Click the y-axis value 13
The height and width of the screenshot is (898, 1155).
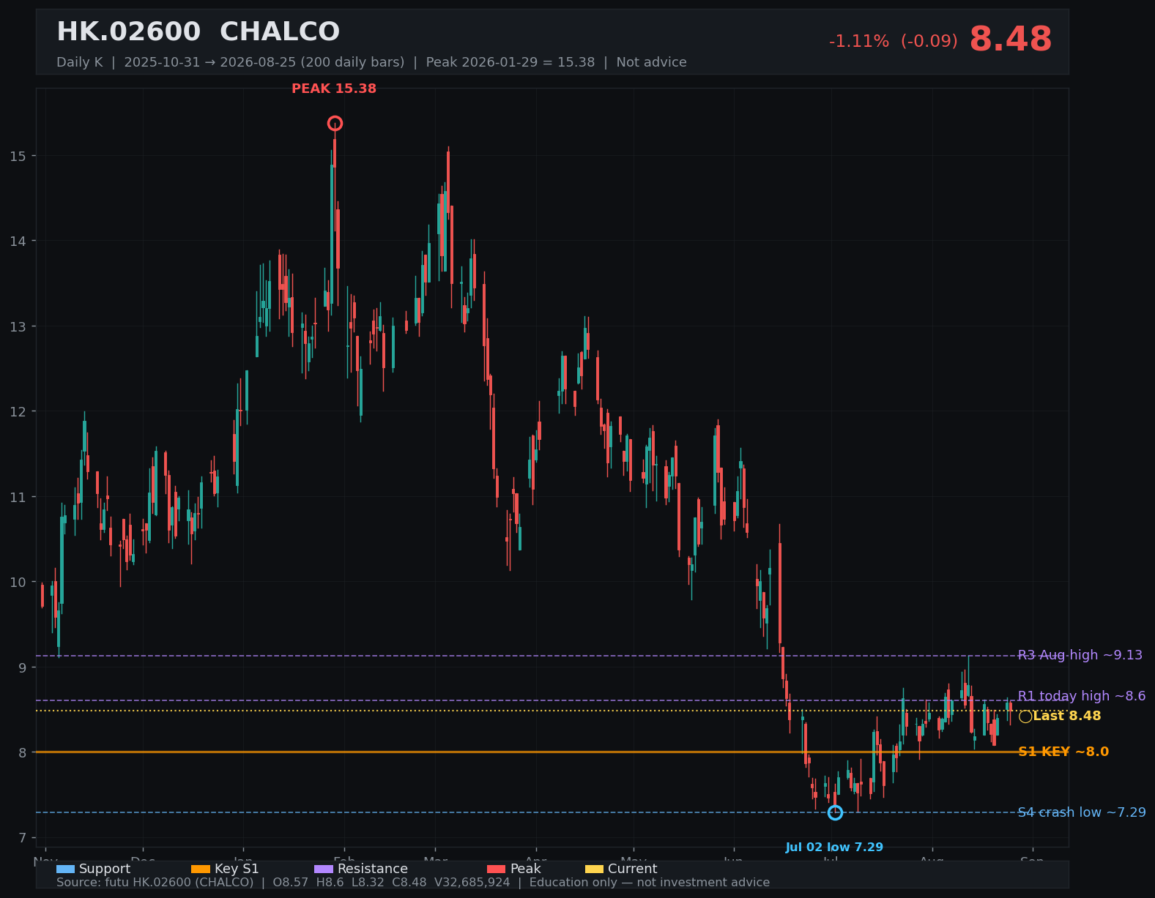[18, 326]
